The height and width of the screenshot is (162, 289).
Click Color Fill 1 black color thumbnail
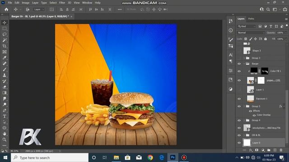254,71
